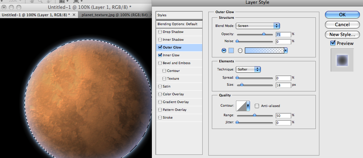This screenshot has width=363, height=158.
Task: Enable the Drop Shadow checkbox
Action: click(160, 32)
